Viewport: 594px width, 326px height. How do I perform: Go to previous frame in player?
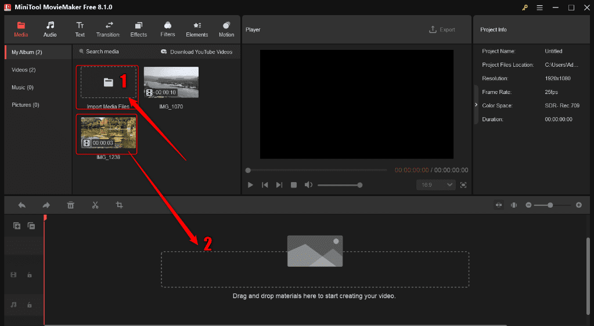tap(265, 185)
